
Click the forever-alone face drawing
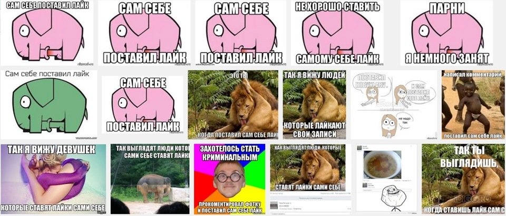(391, 197)
